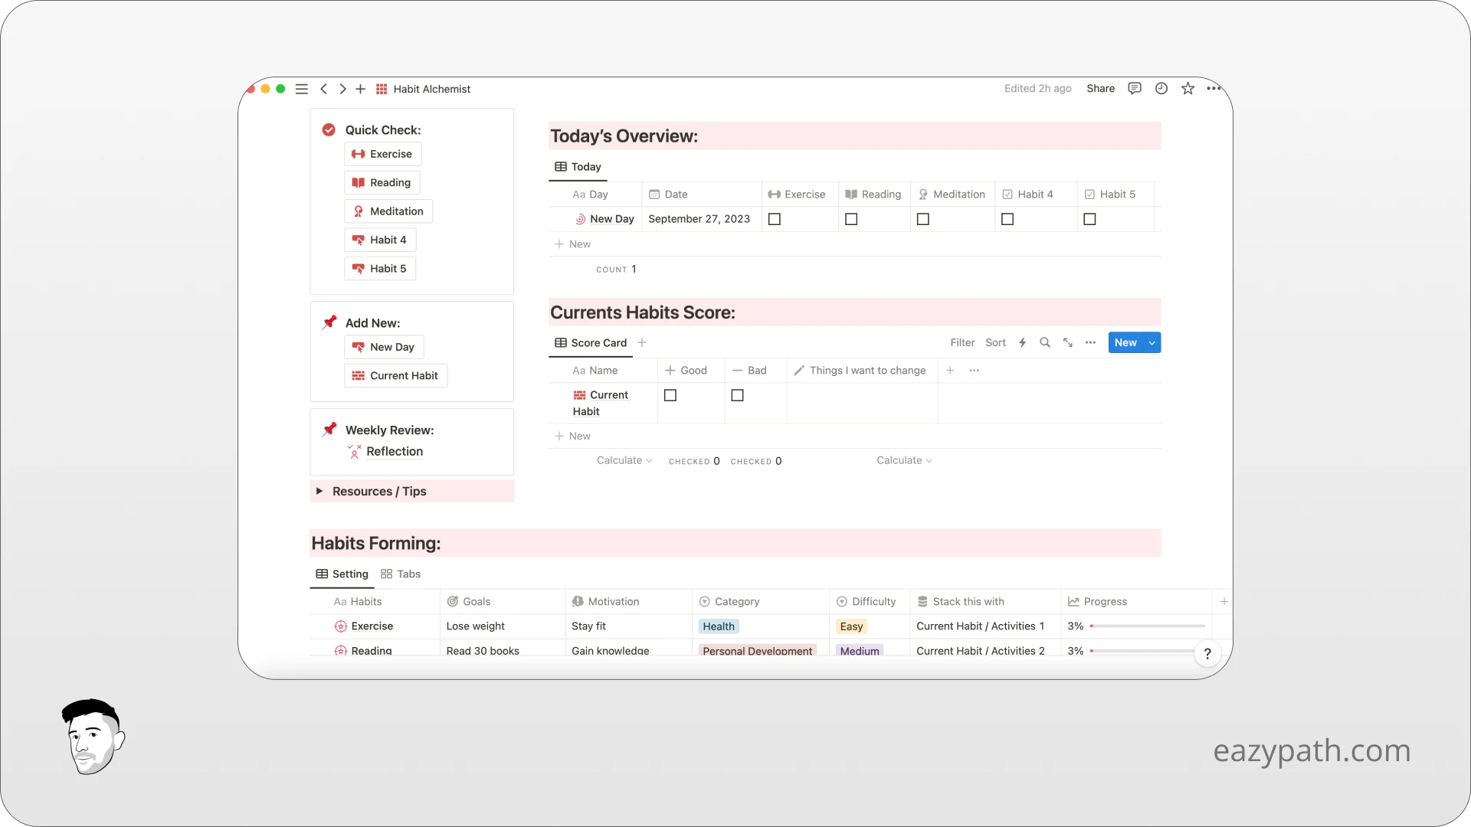Click the Weekly Review flag icon
Viewport: 1471px width, 827px height.
click(x=330, y=428)
